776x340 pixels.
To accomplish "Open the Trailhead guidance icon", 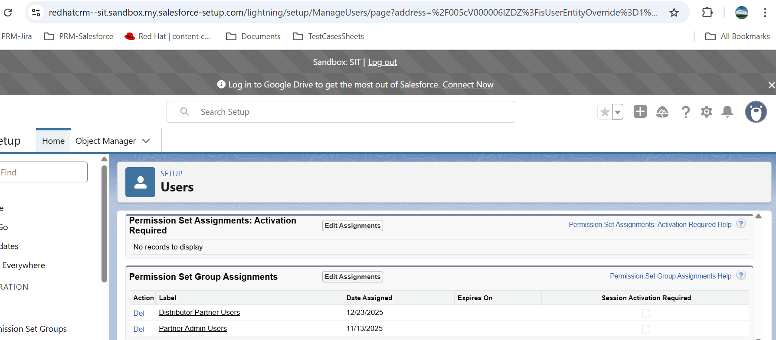I will (662, 112).
